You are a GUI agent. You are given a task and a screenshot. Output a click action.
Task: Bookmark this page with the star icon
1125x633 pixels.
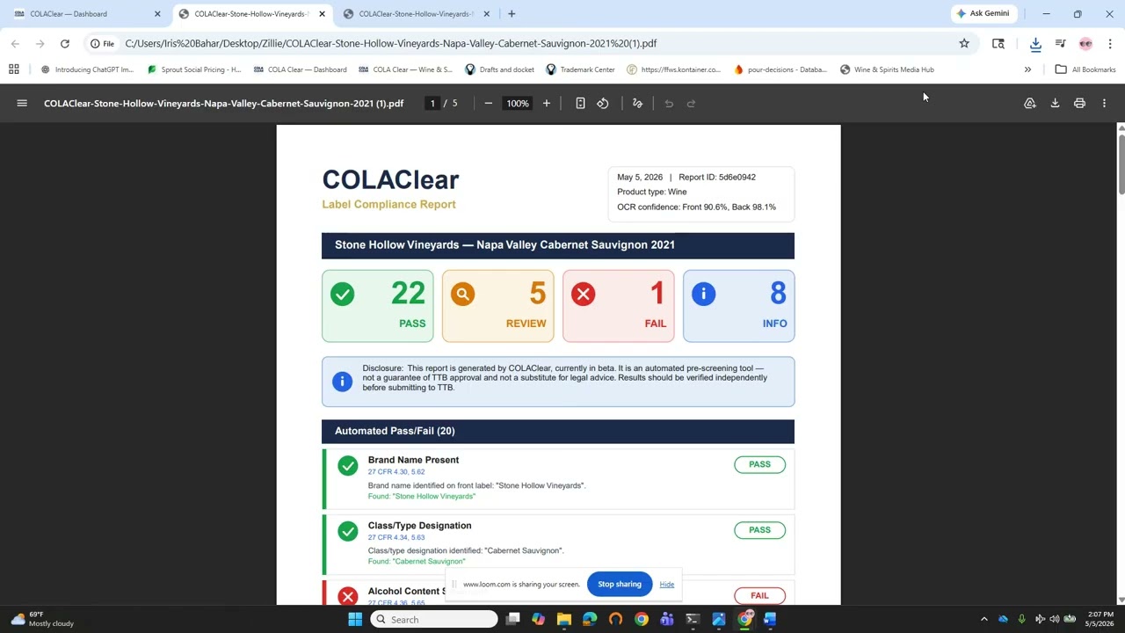964,43
